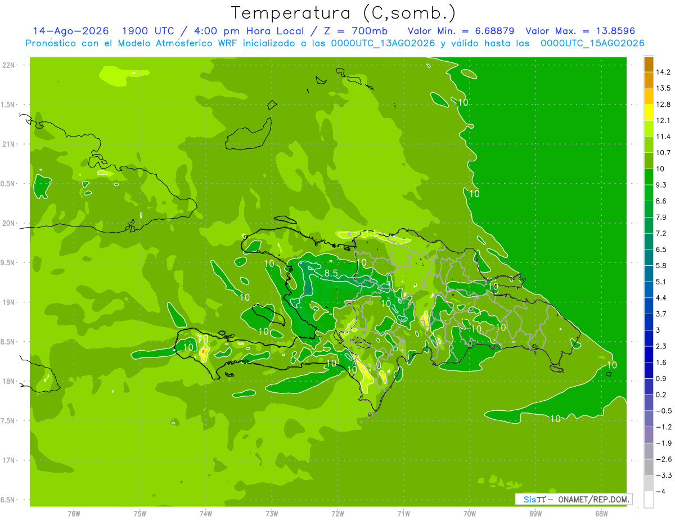Click the '11.5' contour label on north coast
Screen dimensions: 675x521
point(368,233)
